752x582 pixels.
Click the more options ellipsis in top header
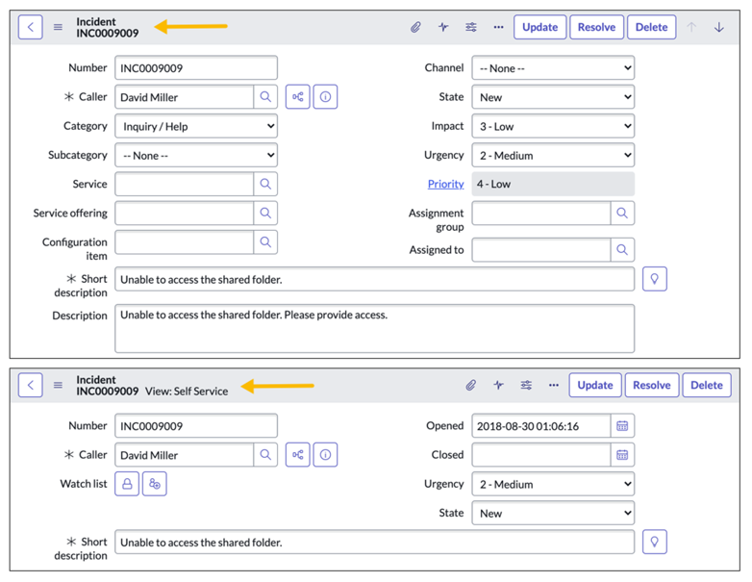coord(498,27)
